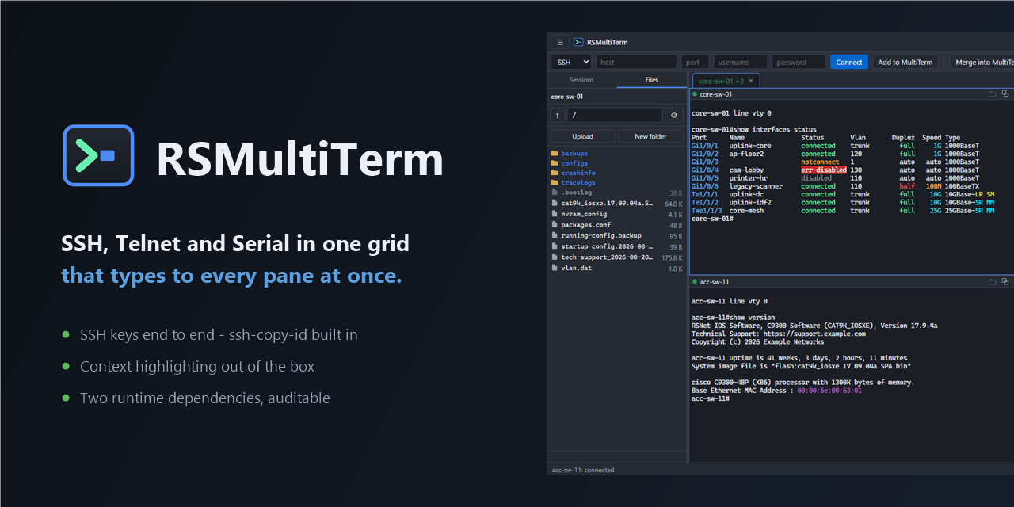The width and height of the screenshot is (1014, 507).
Task: Open the crashinfo folder
Action: [x=616, y=173]
